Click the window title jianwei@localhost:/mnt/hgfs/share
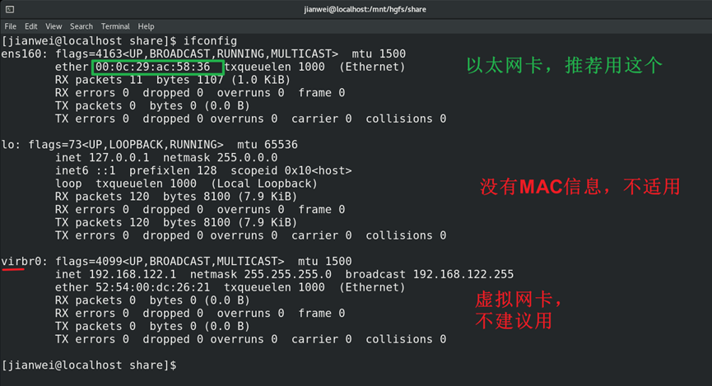Viewport: 712px width, 386px height. 356,9
